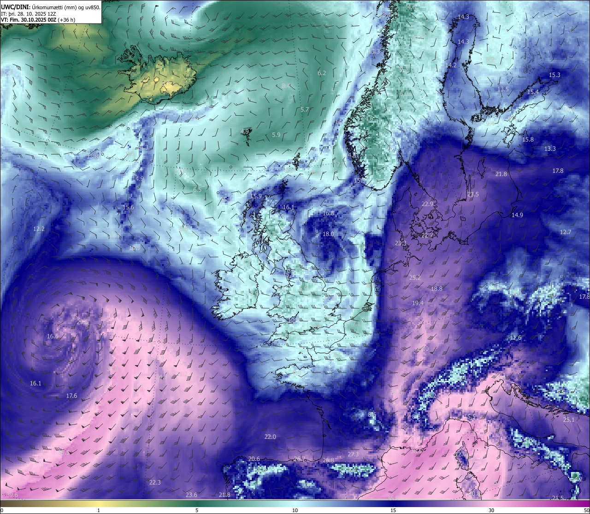Click the 25.1 value label

pyautogui.click(x=569, y=419)
